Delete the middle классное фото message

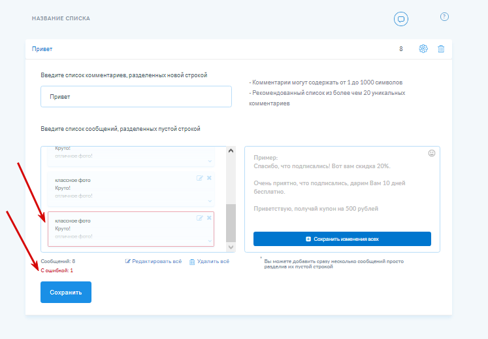click(x=209, y=177)
